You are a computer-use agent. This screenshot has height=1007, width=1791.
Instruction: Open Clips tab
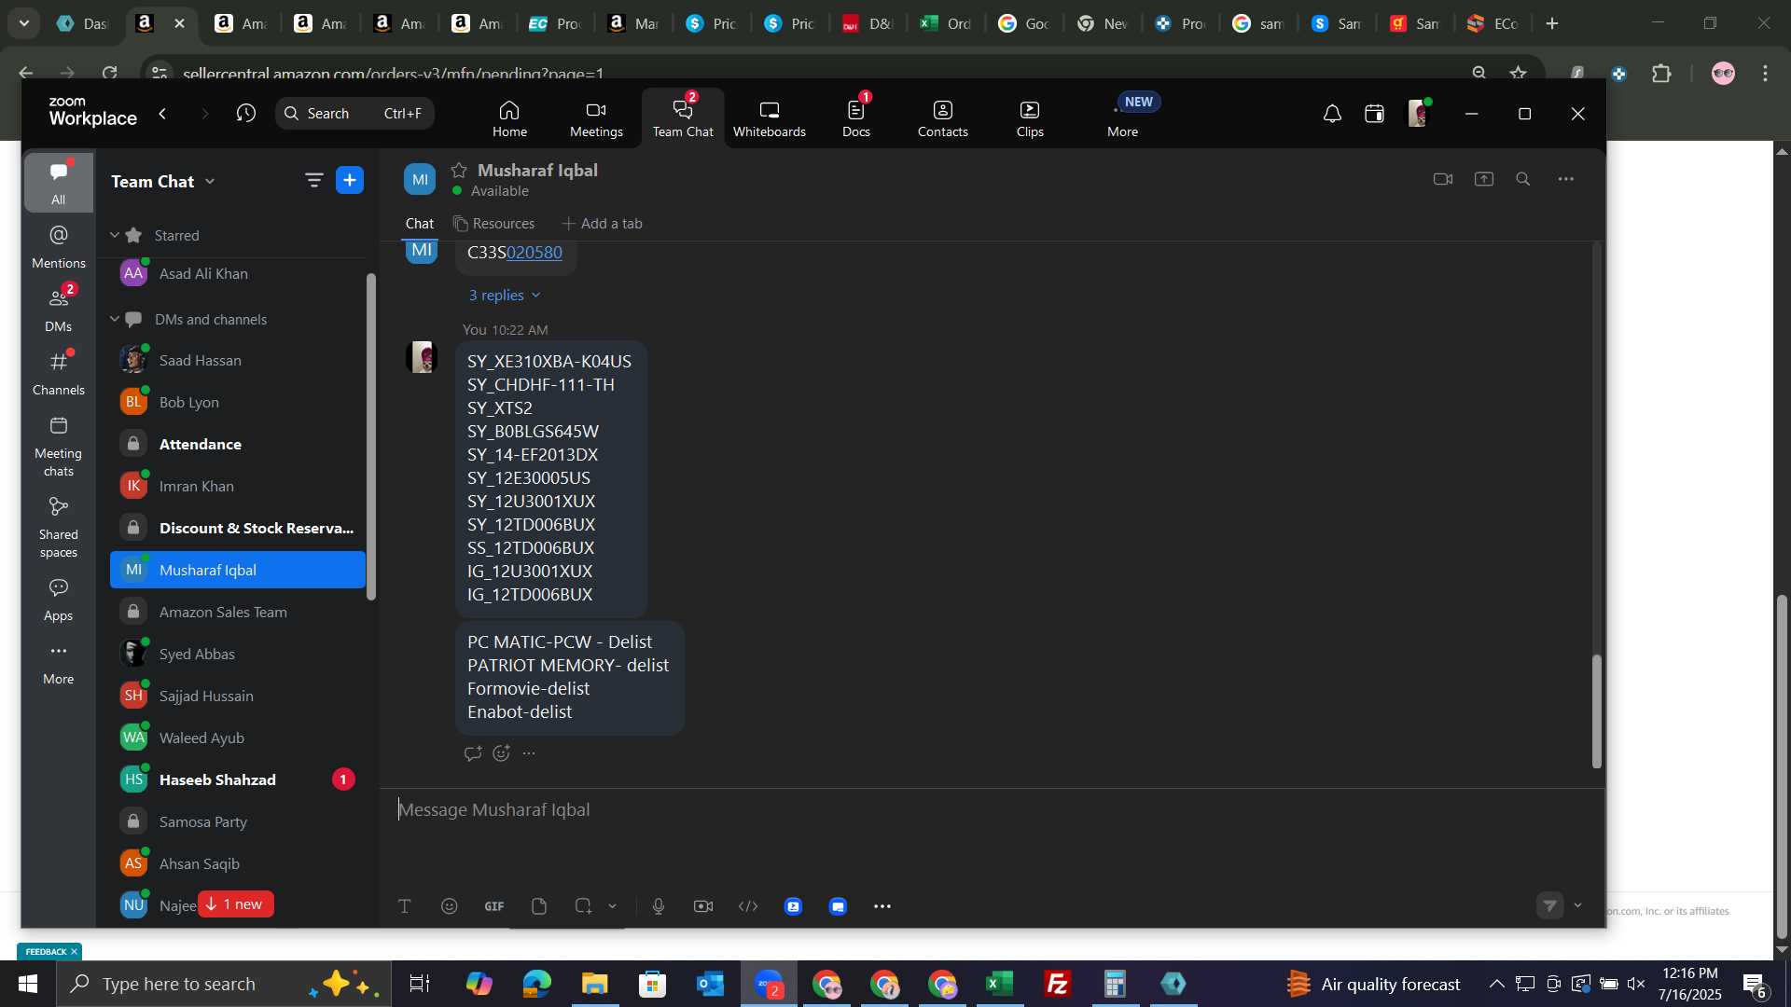click(x=1030, y=118)
